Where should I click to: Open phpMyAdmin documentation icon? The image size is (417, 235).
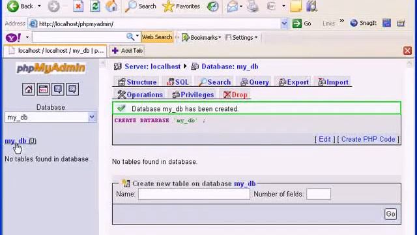coord(58,89)
